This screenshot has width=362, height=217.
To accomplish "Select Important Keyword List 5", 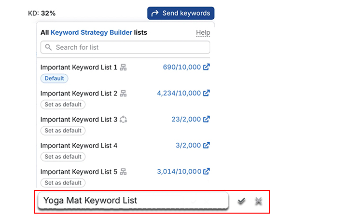I will point(79,172).
